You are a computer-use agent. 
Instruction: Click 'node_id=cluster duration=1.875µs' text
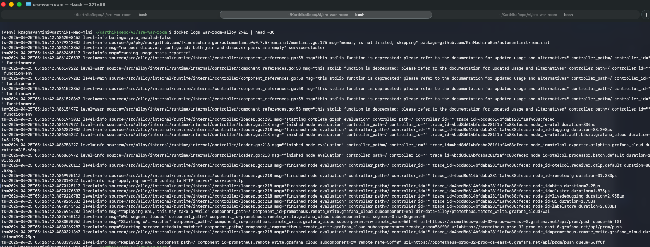pos(571,191)
